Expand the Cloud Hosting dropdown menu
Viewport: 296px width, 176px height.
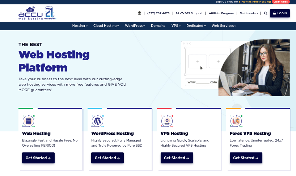coord(106,26)
